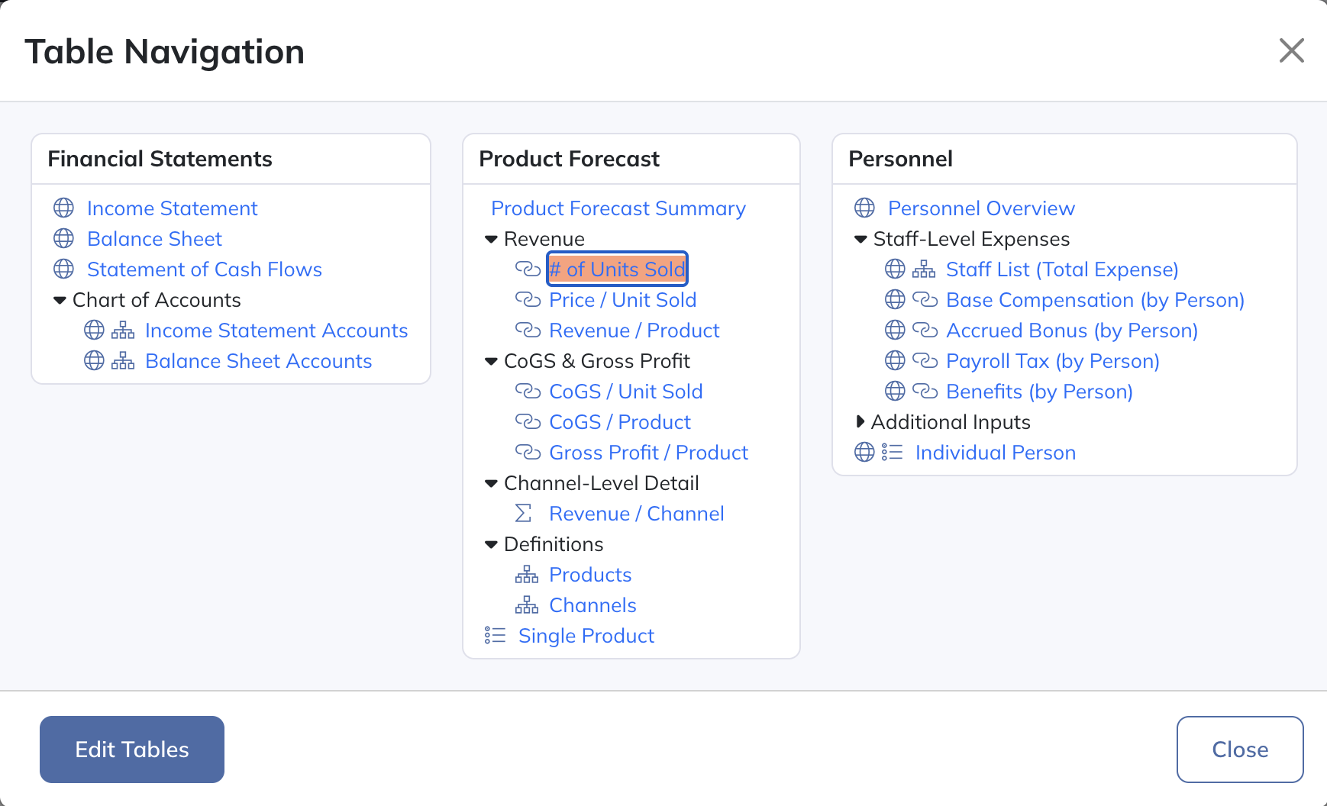Click the hierarchy icon next to Products
This screenshot has height=806, width=1327.
(x=527, y=575)
